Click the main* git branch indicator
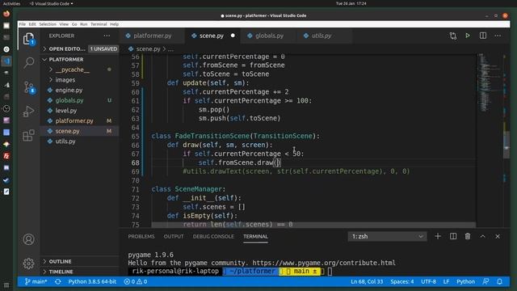Image resolution: width=517 pixels, height=291 pixels. [x=36, y=281]
